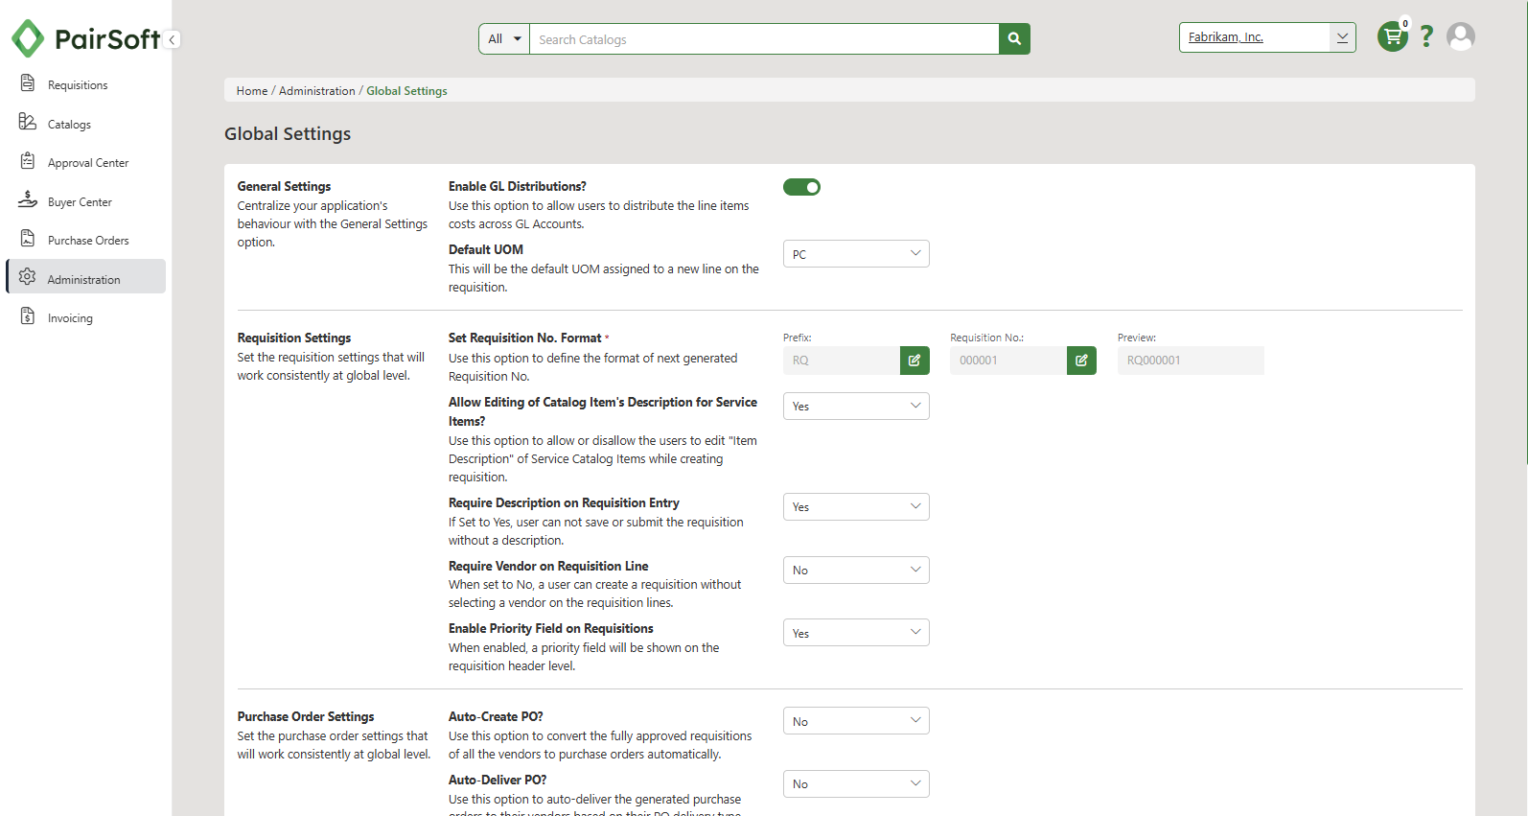Viewport: 1528px width, 816px height.
Task: Open Allow Editing Catalog Item's Description dropdown
Action: pyautogui.click(x=856, y=407)
